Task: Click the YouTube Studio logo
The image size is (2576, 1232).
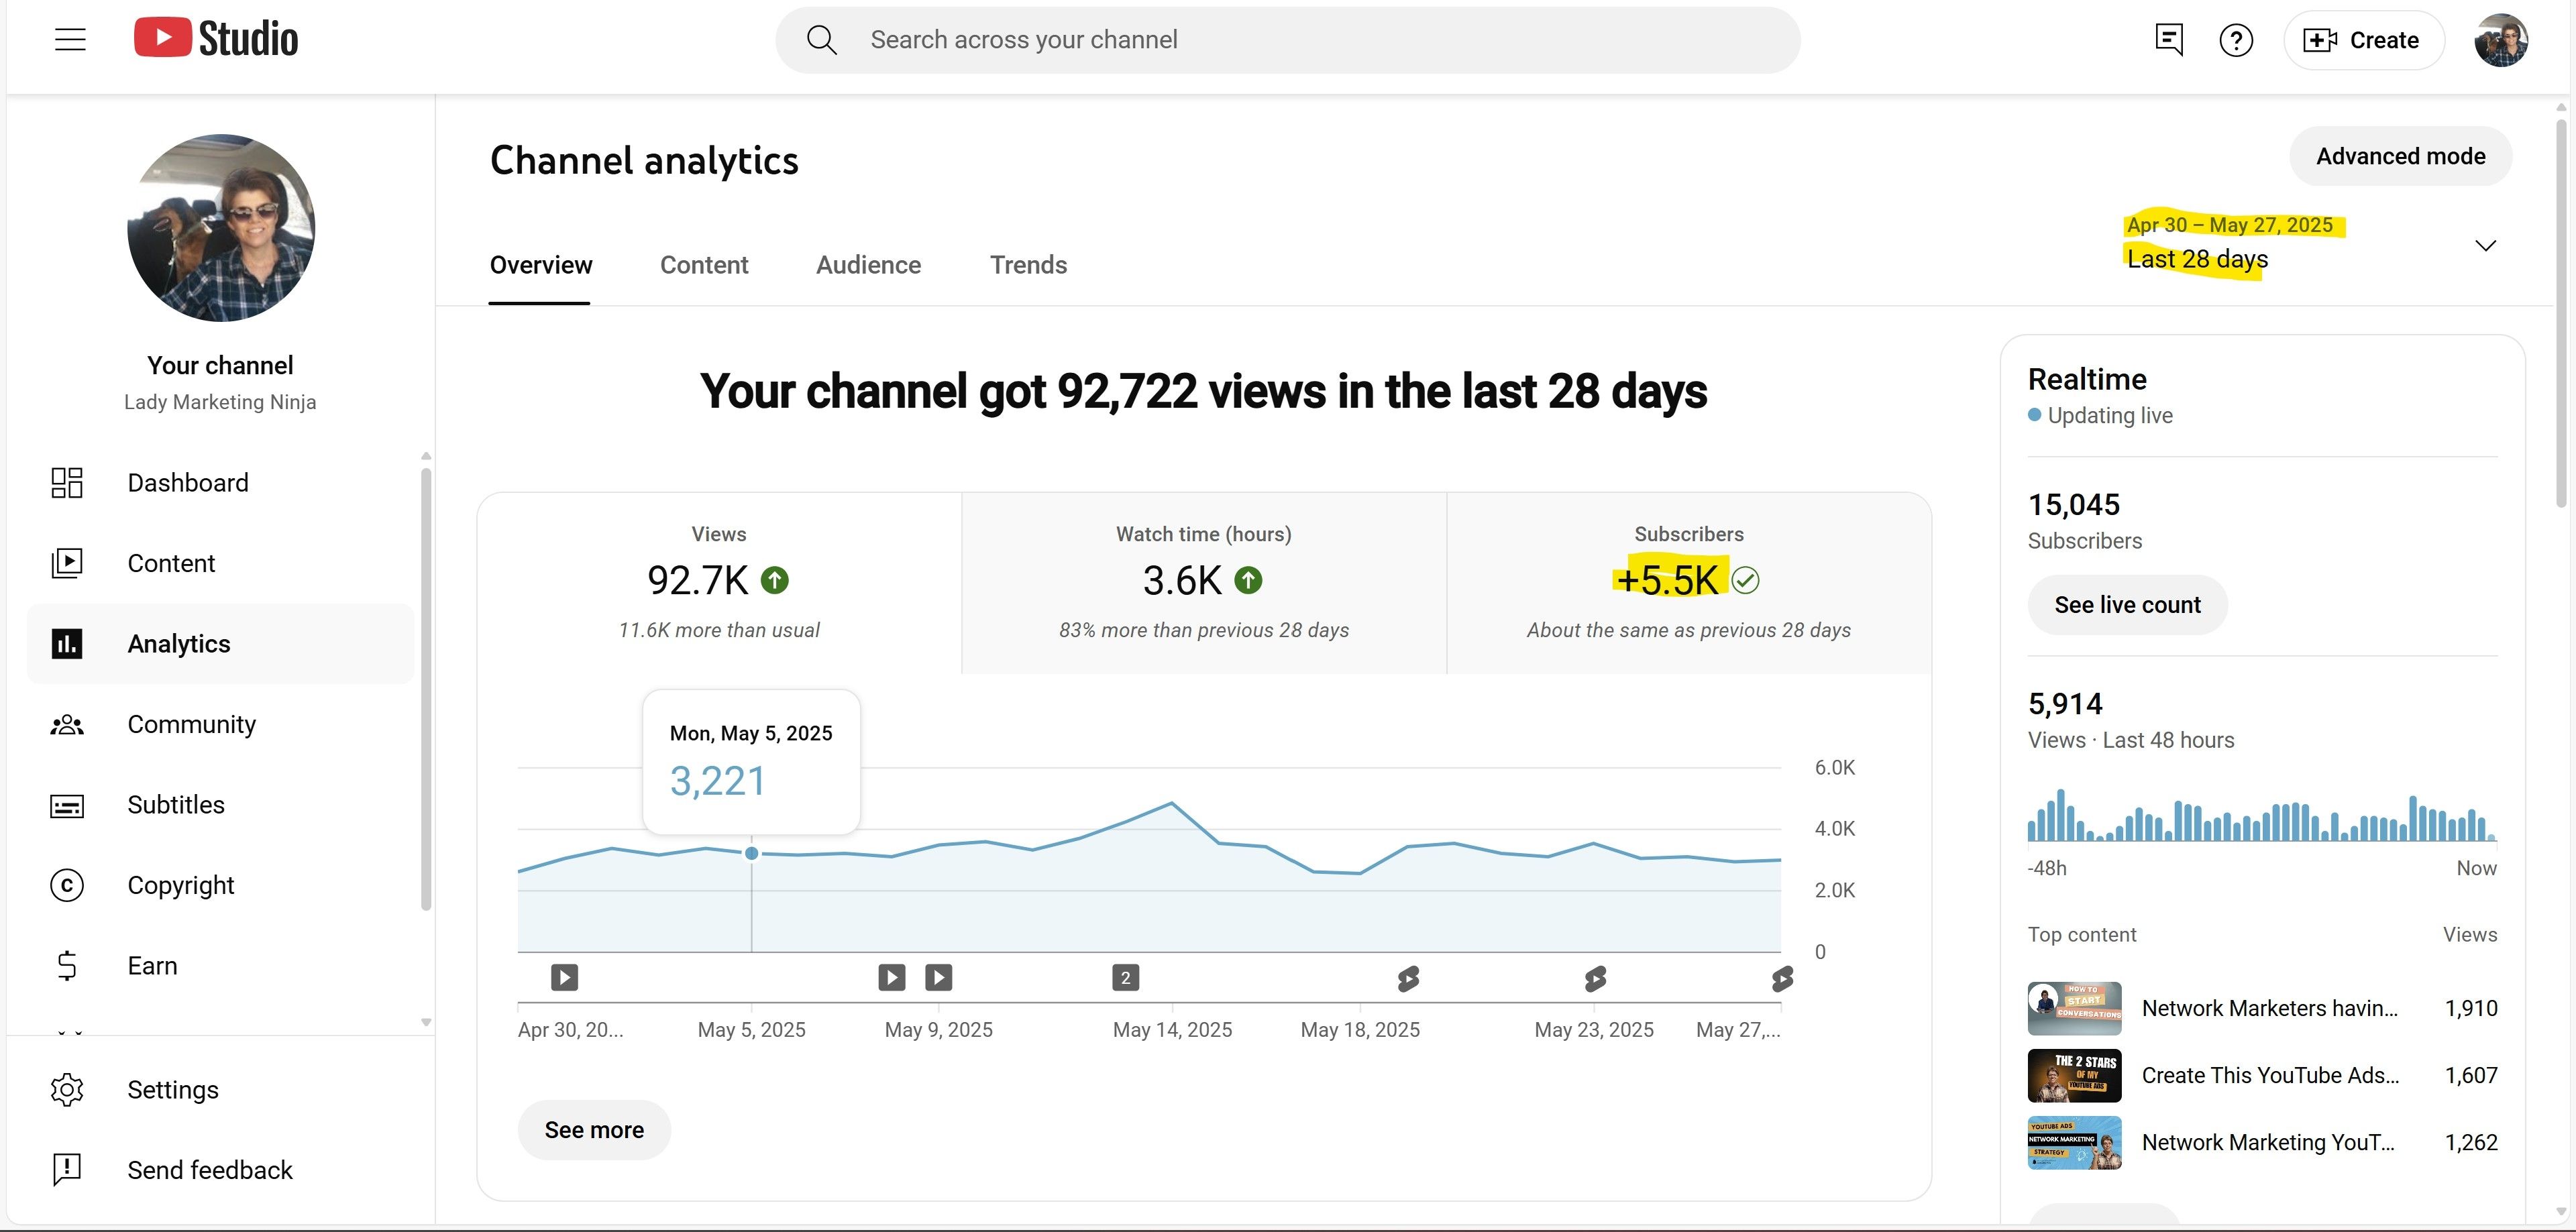Action: pos(216,39)
